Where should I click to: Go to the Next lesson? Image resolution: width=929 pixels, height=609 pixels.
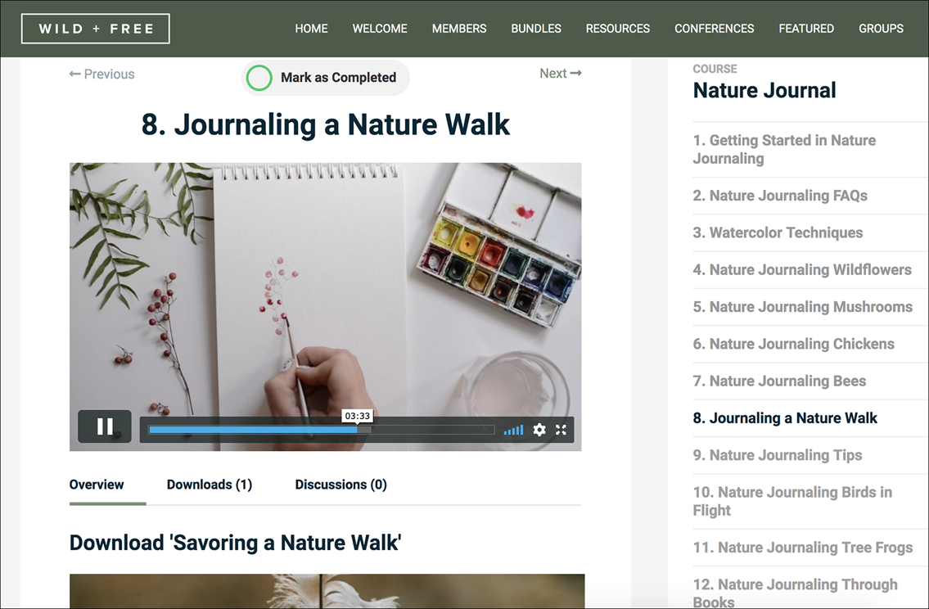[x=561, y=74]
